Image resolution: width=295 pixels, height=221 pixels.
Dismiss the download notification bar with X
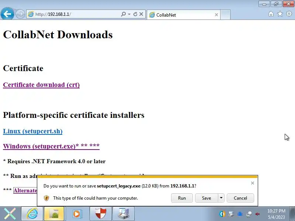(x=253, y=183)
